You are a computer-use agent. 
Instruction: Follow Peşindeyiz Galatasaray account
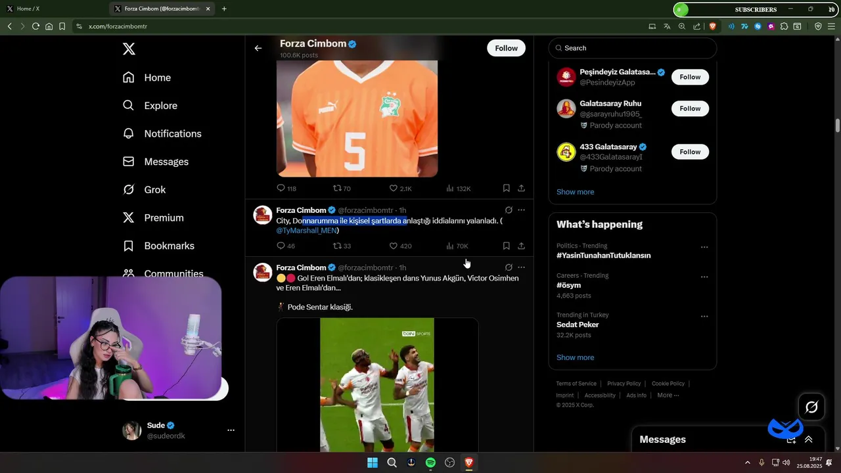[x=690, y=77]
